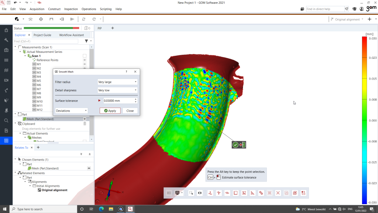Click the Find in direct help field
The width and height of the screenshot is (378, 213).
point(325,9)
